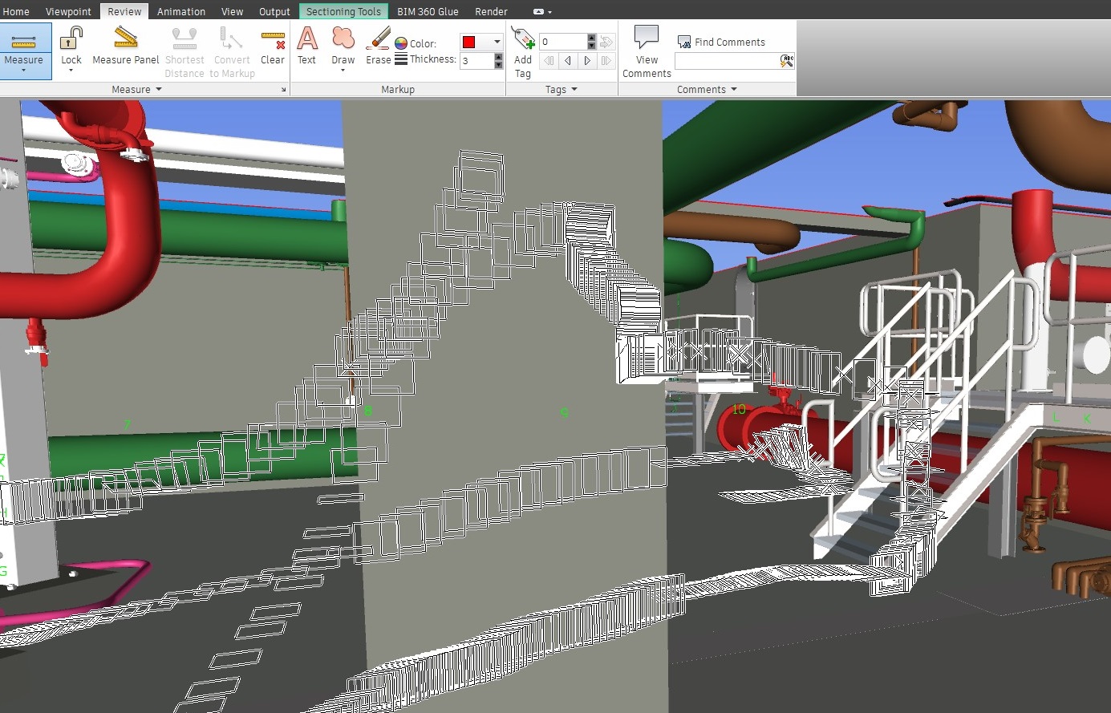This screenshot has height=713, width=1111.
Task: Click the Clear measurement icon
Action: 272,38
